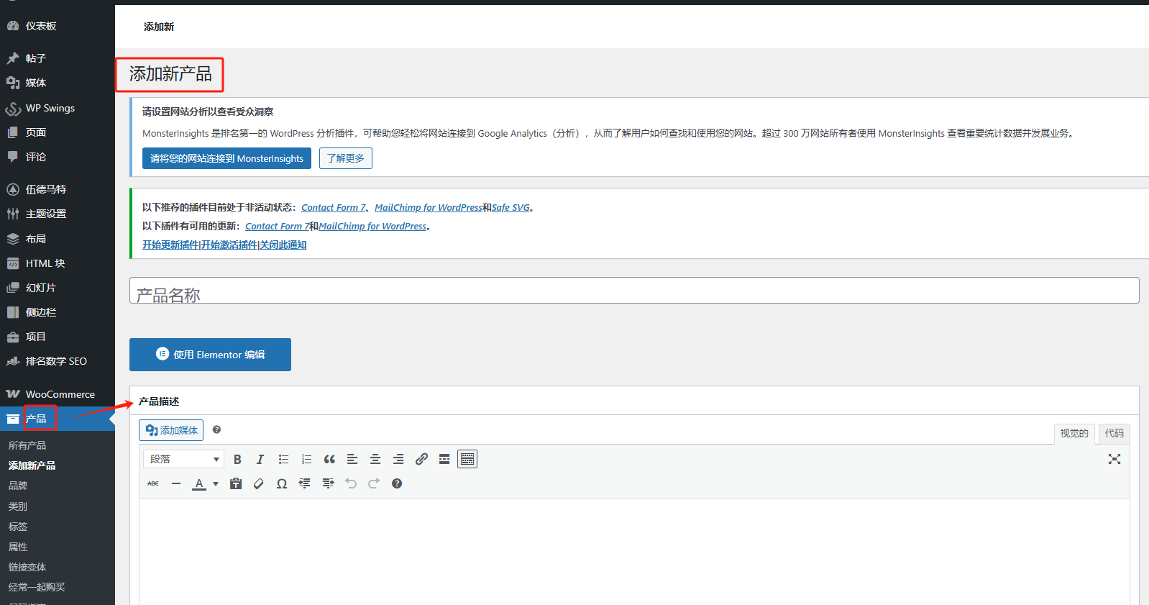Toggle the second toolbar row
Viewport: 1149px width, 605px height.
(467, 459)
